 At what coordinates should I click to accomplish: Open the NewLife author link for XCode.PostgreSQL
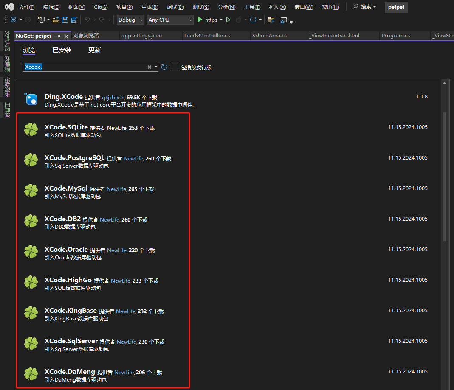[x=133, y=159]
